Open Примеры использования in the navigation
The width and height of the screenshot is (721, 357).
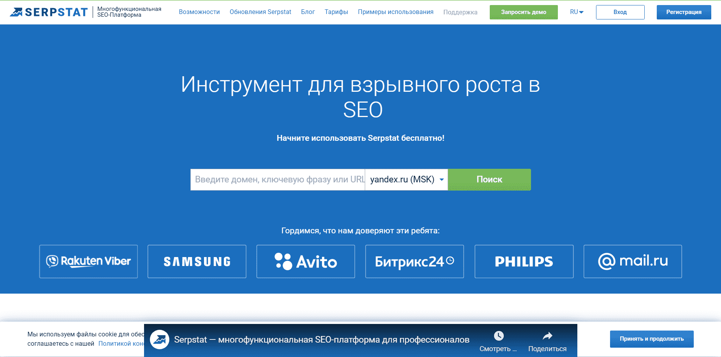click(x=396, y=12)
